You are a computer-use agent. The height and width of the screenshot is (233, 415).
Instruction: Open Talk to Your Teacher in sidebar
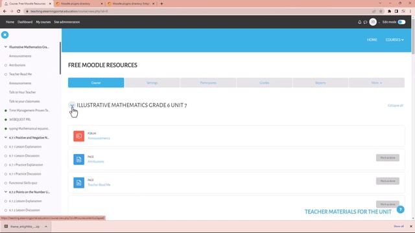click(23, 93)
